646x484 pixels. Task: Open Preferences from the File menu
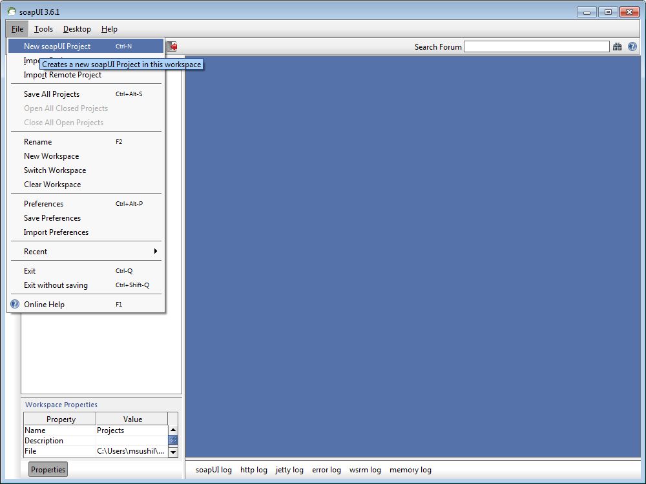(x=43, y=203)
